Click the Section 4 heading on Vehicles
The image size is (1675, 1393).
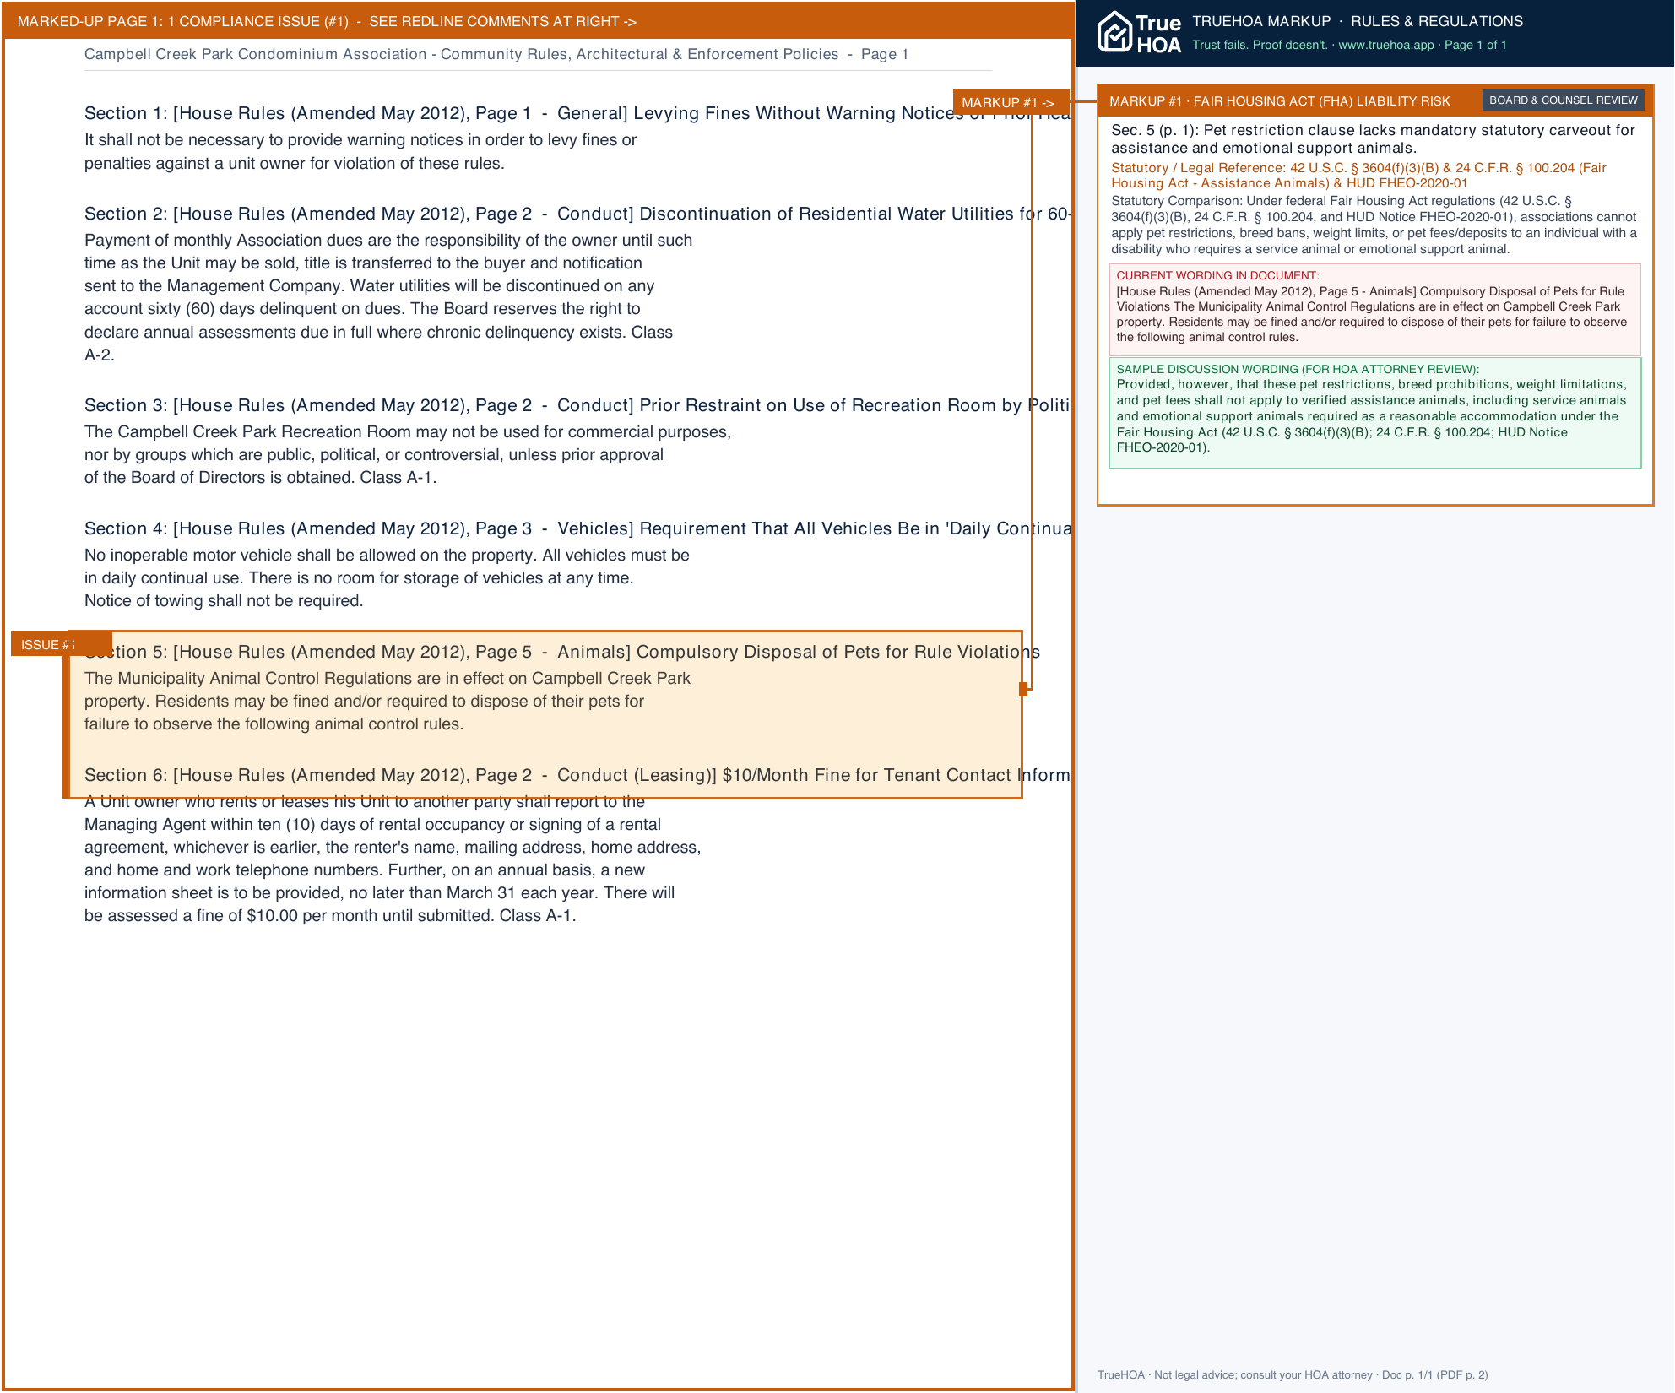coord(577,528)
